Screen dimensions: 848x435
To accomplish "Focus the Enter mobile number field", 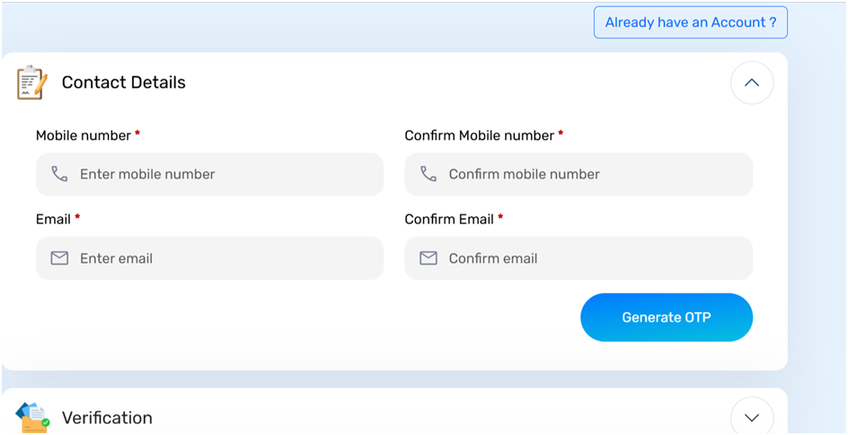I will (x=225, y=174).
